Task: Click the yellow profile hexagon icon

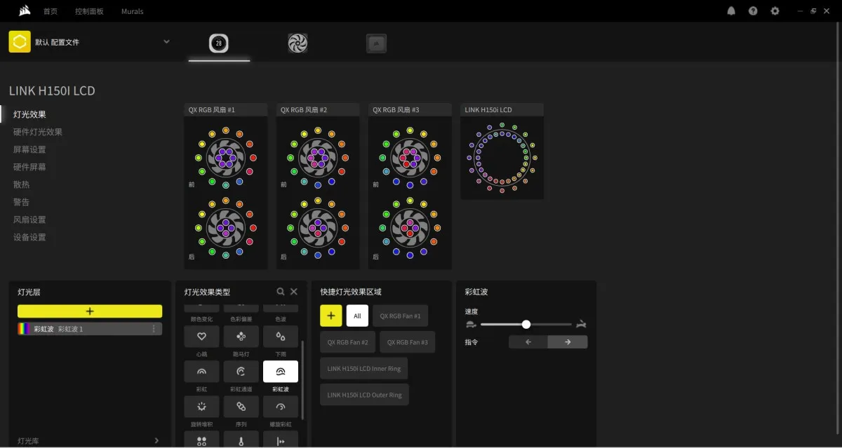Action: (20, 42)
